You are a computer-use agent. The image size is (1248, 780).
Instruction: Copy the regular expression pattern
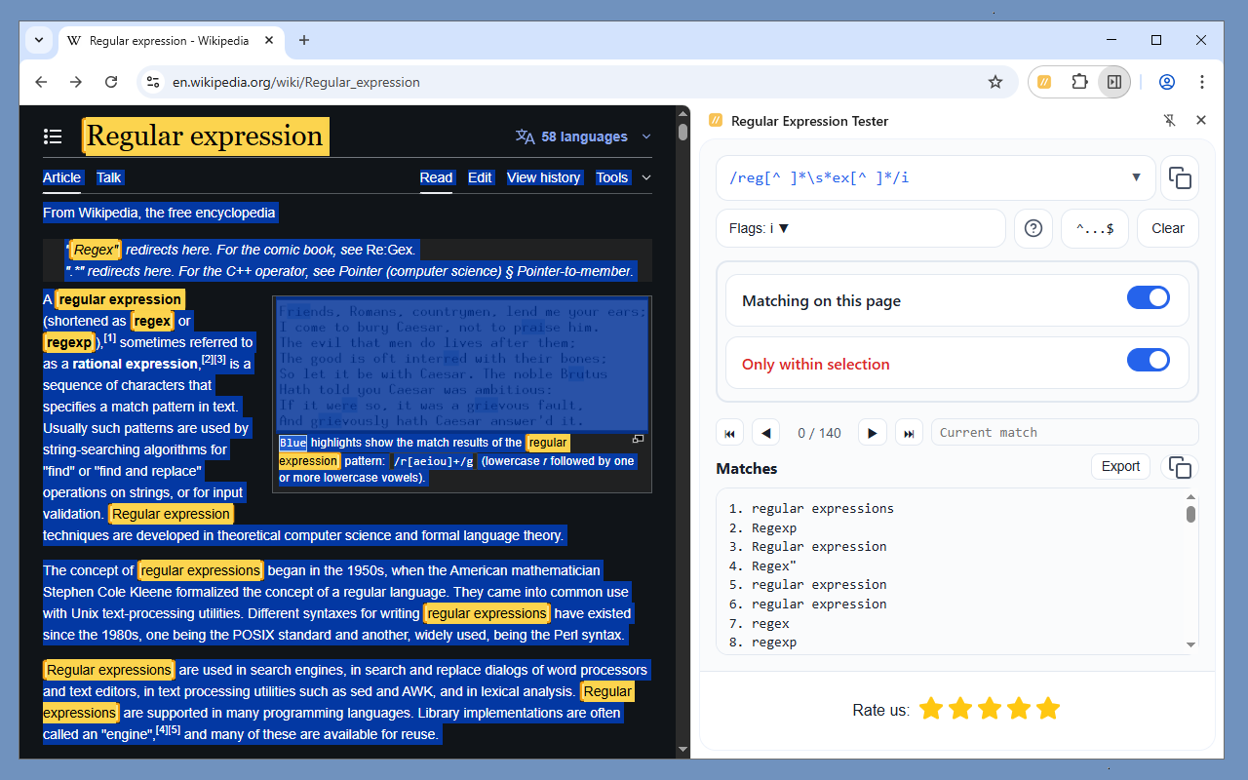point(1180,177)
